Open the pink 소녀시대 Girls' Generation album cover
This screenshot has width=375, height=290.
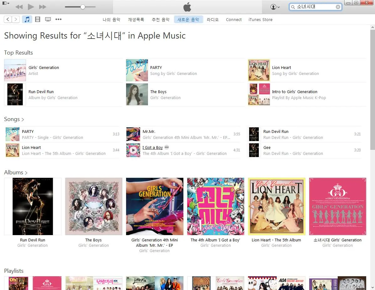pyautogui.click(x=338, y=206)
